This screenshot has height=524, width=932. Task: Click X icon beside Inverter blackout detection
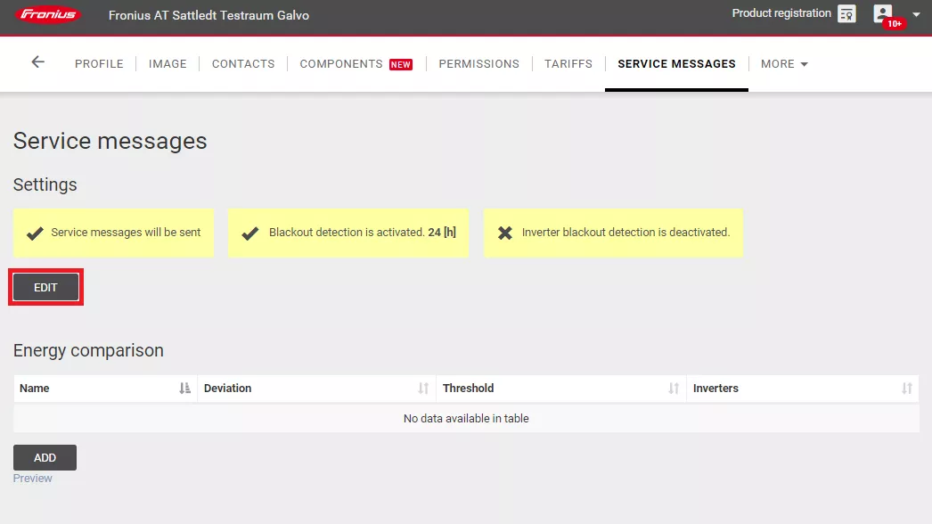[x=505, y=233]
